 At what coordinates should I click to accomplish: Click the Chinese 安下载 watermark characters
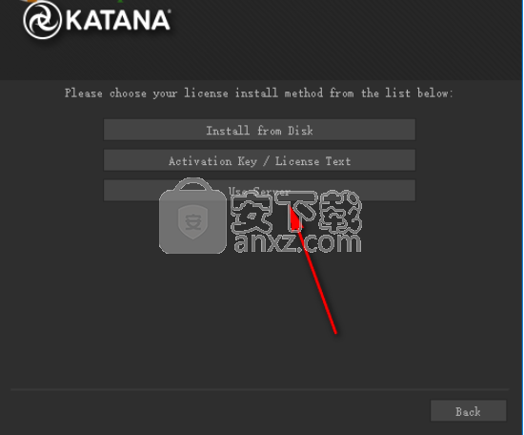296,212
